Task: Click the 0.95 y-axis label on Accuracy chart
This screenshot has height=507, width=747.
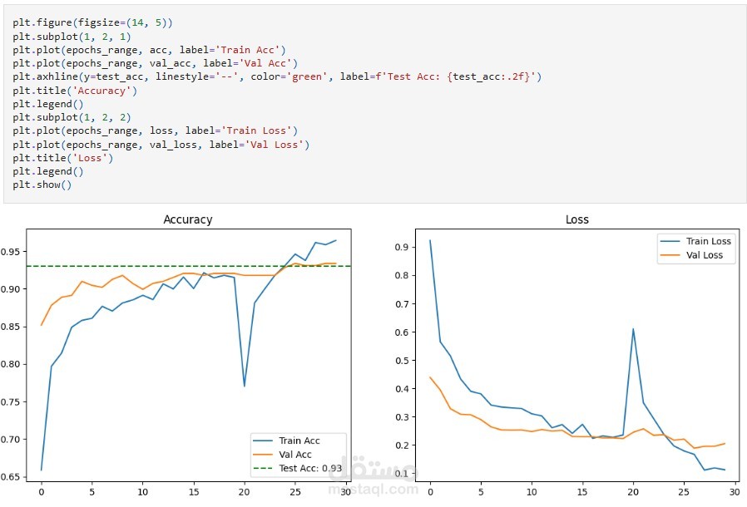Action: [x=11, y=251]
